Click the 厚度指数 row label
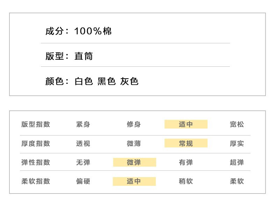Image resolution: width=276 pixels, height=204 pixels. [36, 144]
